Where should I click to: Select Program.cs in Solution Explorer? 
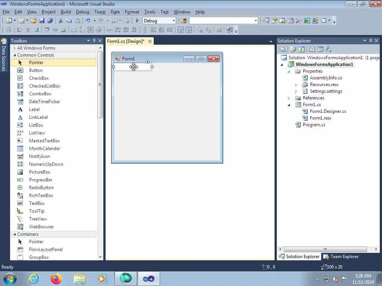tap(314, 125)
